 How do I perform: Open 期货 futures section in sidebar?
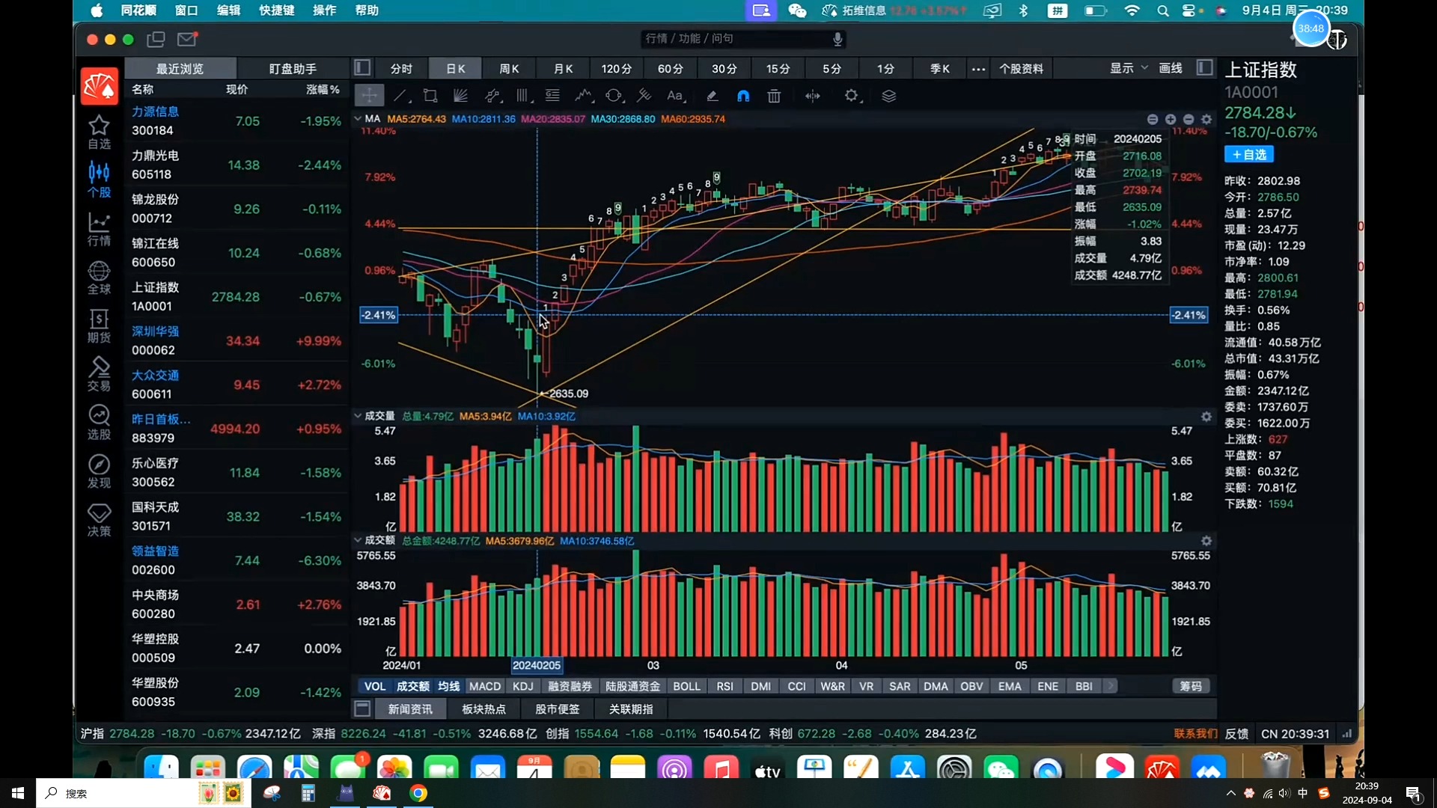pos(99,326)
